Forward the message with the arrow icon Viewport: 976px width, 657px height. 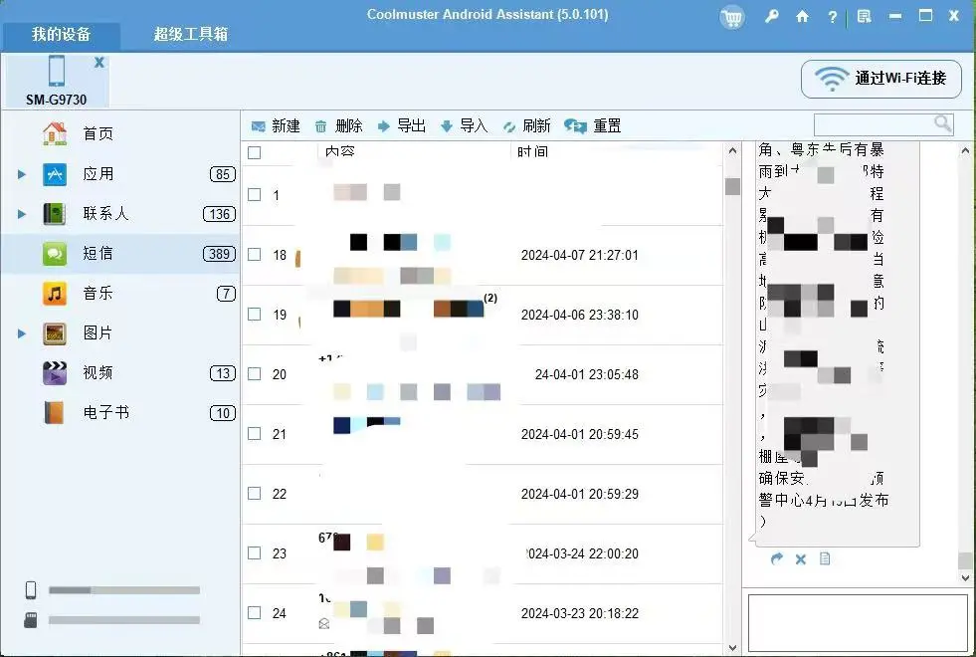776,558
